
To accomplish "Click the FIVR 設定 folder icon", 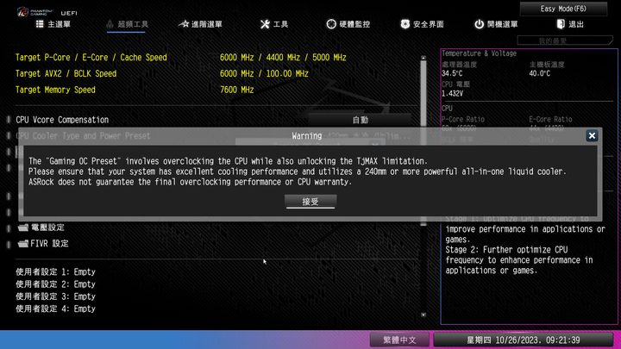I will tap(23, 243).
